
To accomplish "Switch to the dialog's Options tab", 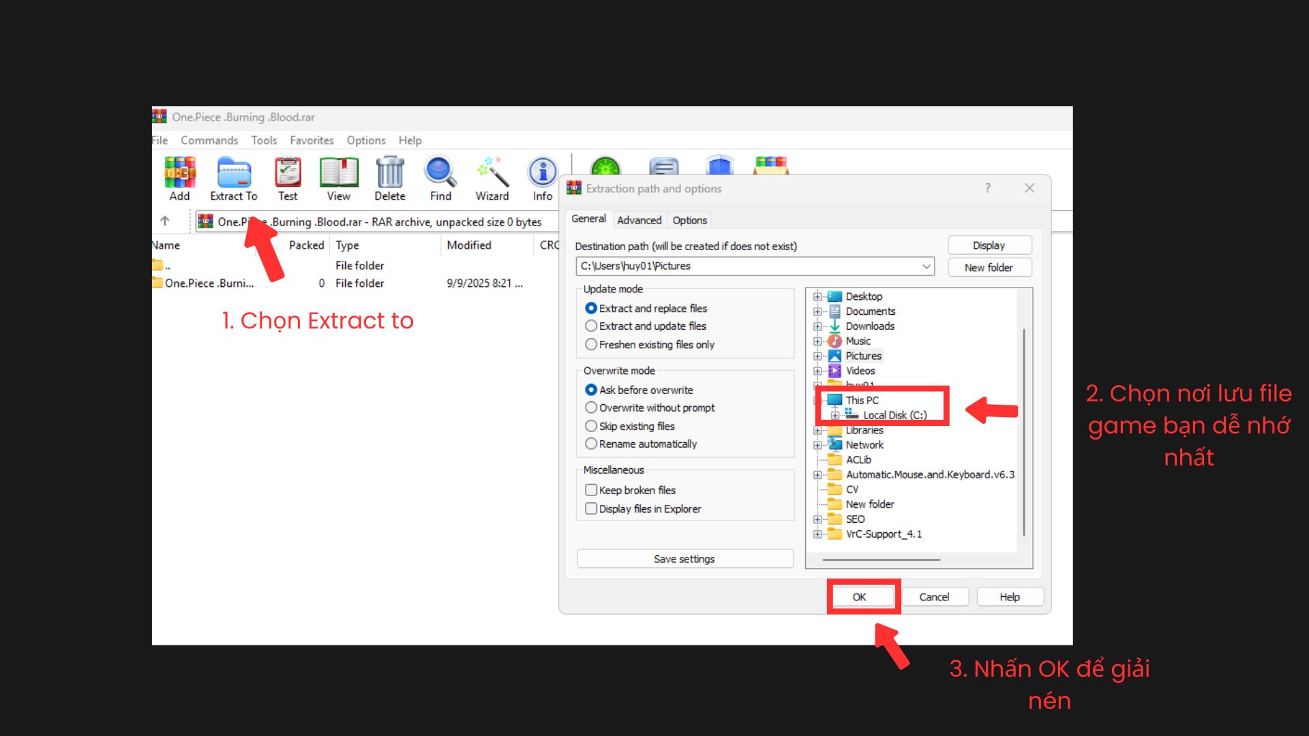I will 689,220.
